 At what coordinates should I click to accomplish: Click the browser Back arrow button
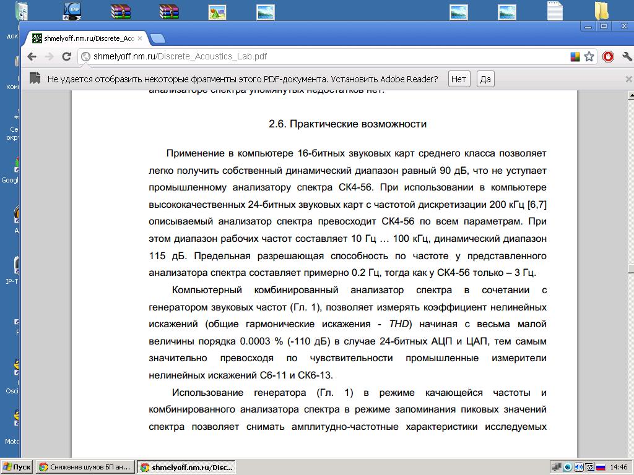pos(32,56)
